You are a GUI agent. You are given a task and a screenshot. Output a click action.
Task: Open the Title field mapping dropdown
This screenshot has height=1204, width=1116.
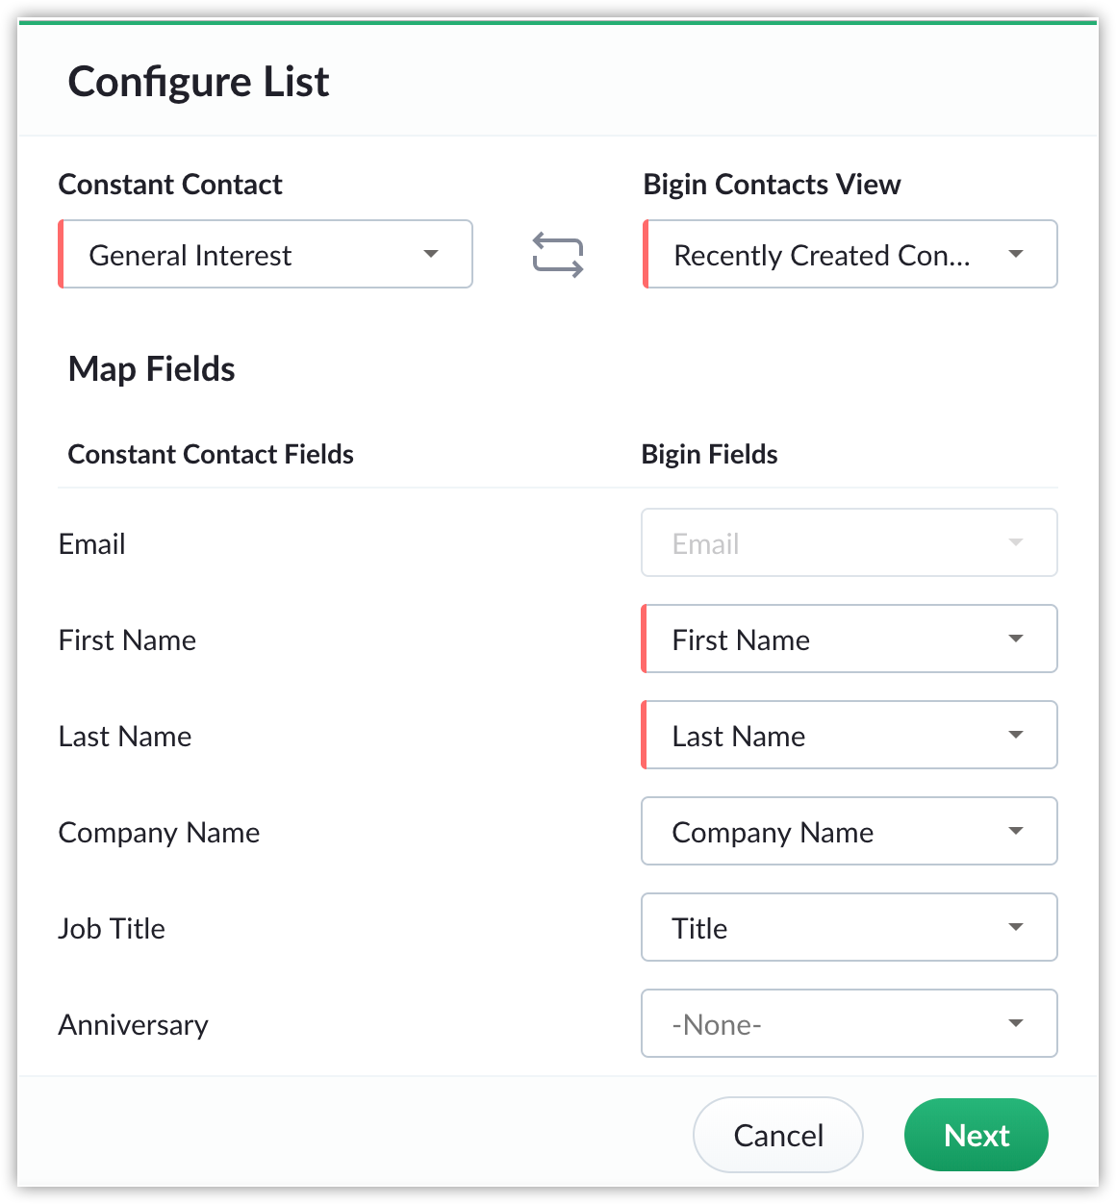point(850,927)
